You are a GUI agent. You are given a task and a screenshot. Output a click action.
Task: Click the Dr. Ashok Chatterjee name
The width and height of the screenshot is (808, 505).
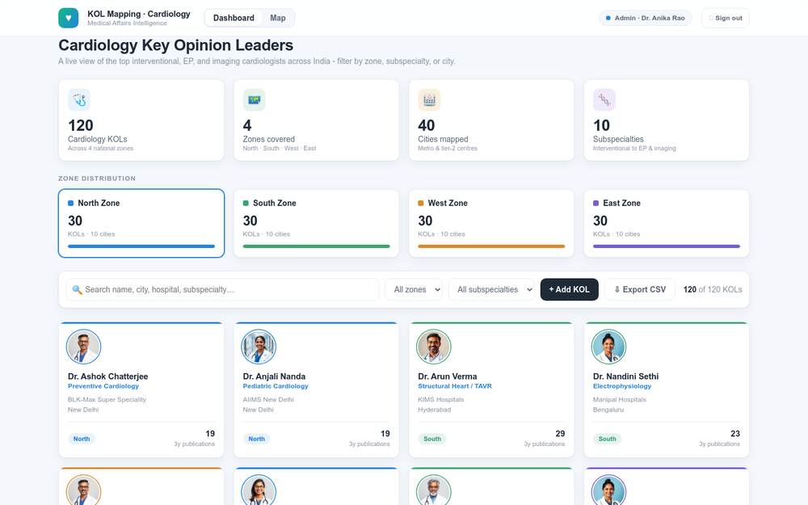(107, 377)
